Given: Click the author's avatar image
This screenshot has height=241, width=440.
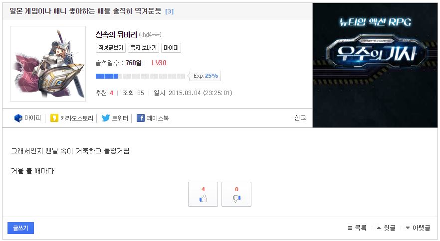Looking at the screenshot, I should click(48, 64).
